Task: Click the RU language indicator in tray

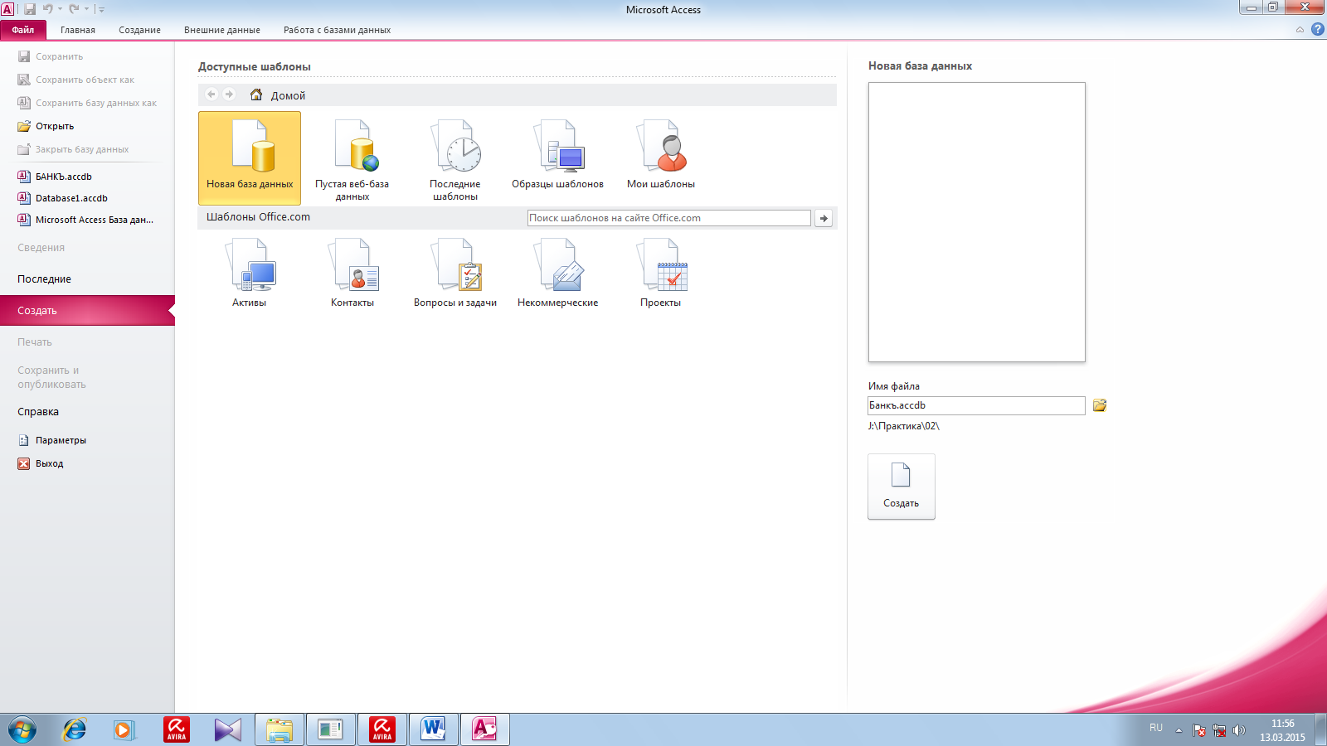Action: pos(1156,728)
